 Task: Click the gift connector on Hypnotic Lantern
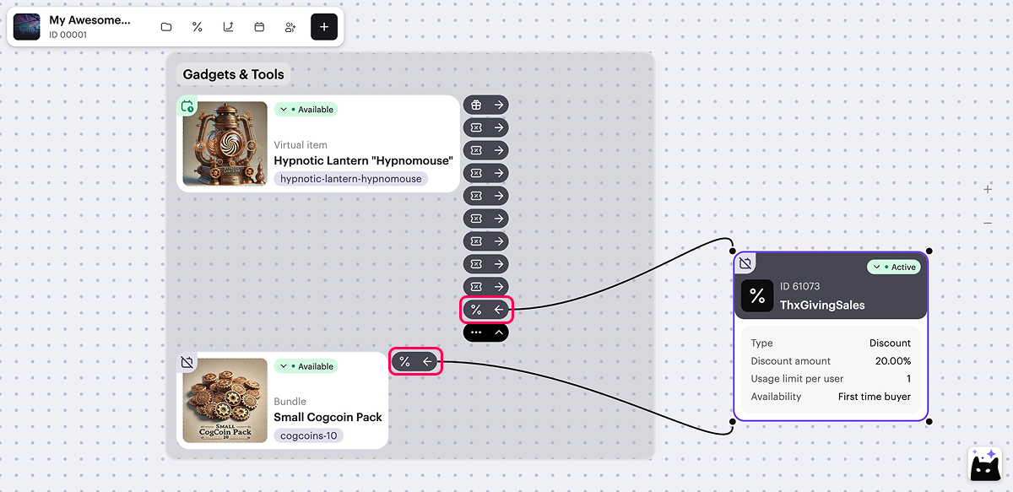coord(485,105)
